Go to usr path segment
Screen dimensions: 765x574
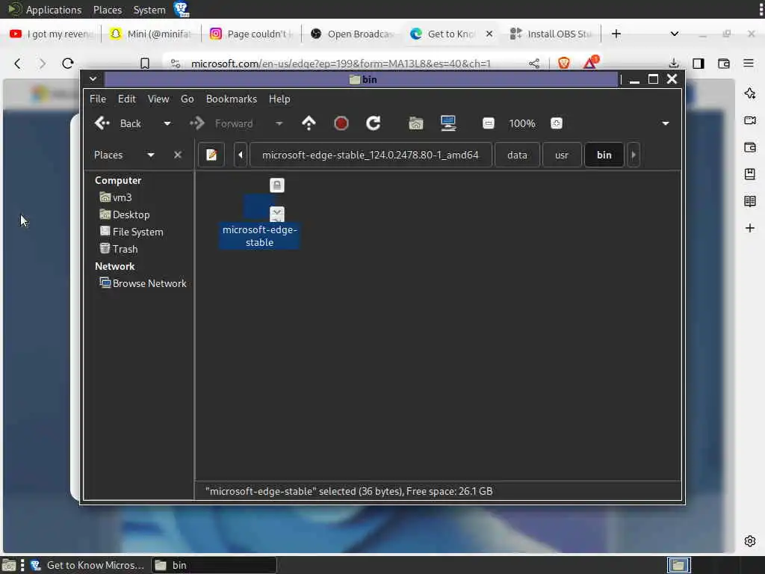(x=562, y=155)
